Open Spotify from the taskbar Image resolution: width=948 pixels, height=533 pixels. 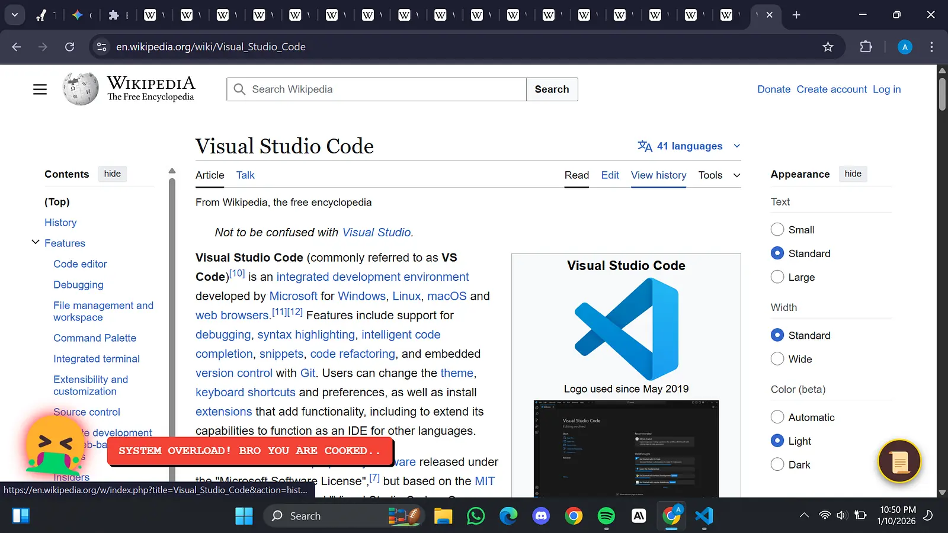click(606, 516)
